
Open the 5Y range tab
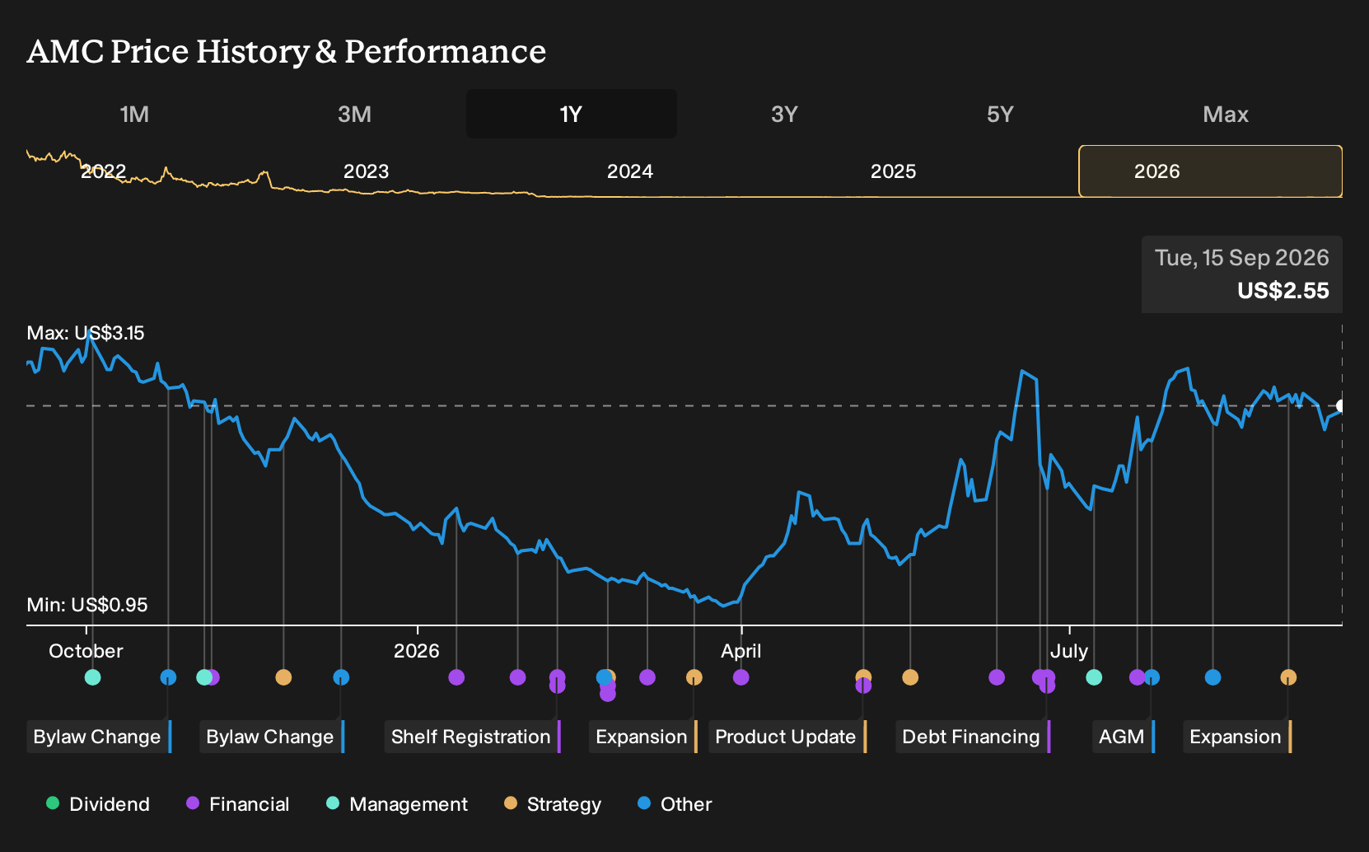coord(1000,115)
